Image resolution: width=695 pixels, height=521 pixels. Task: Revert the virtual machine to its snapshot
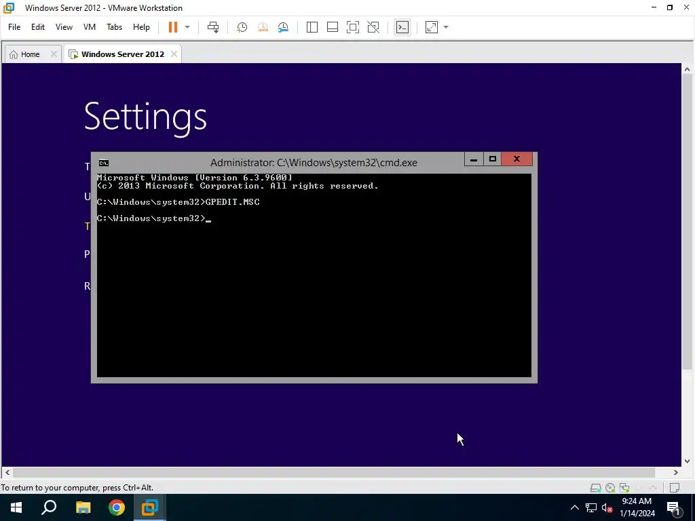pyautogui.click(x=263, y=27)
